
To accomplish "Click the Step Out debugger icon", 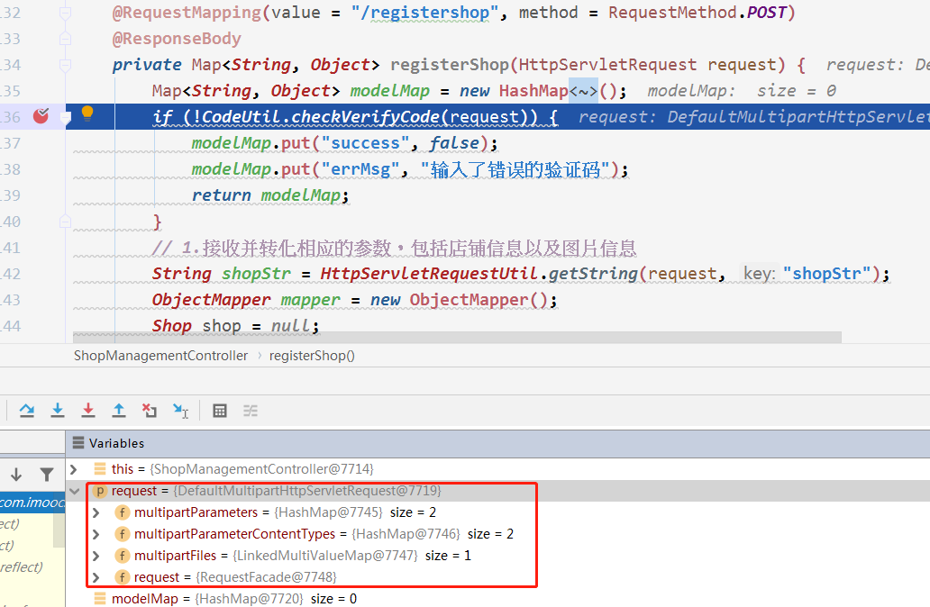I will (x=119, y=410).
